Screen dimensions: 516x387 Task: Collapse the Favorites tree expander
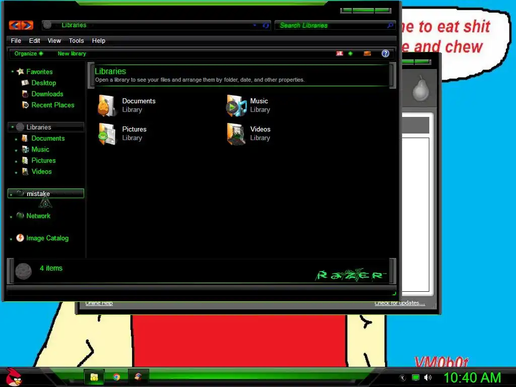12,72
